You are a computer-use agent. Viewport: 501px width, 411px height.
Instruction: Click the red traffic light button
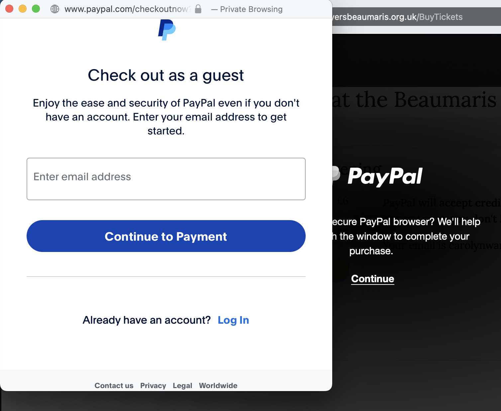[x=9, y=9]
